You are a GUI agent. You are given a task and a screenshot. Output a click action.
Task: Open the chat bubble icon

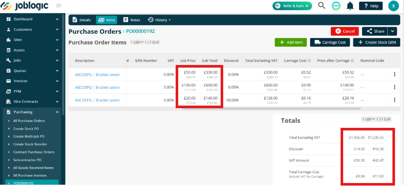tap(336, 6)
